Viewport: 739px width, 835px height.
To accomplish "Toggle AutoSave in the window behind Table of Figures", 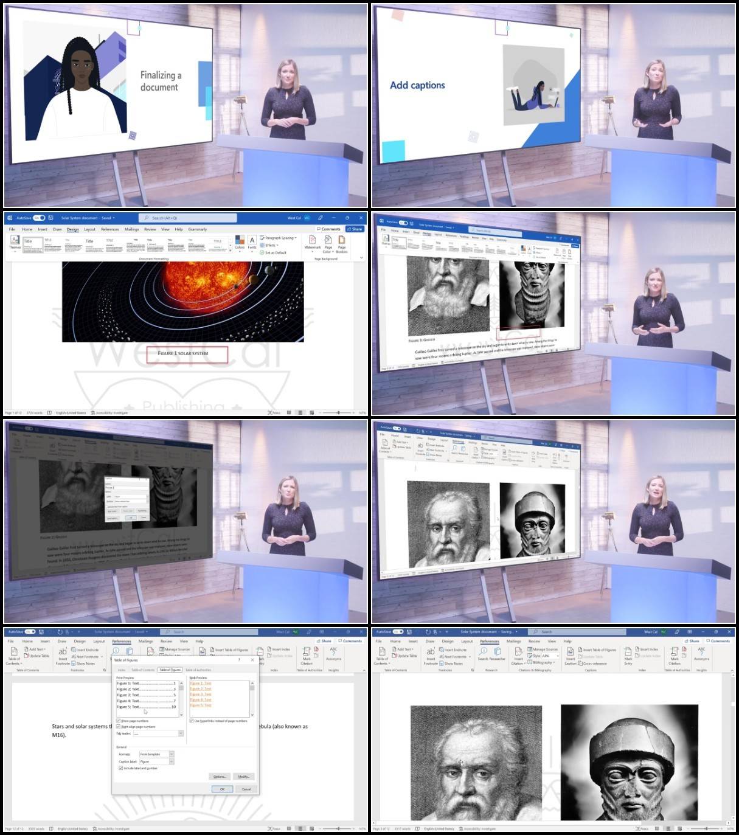I will pyautogui.click(x=30, y=632).
